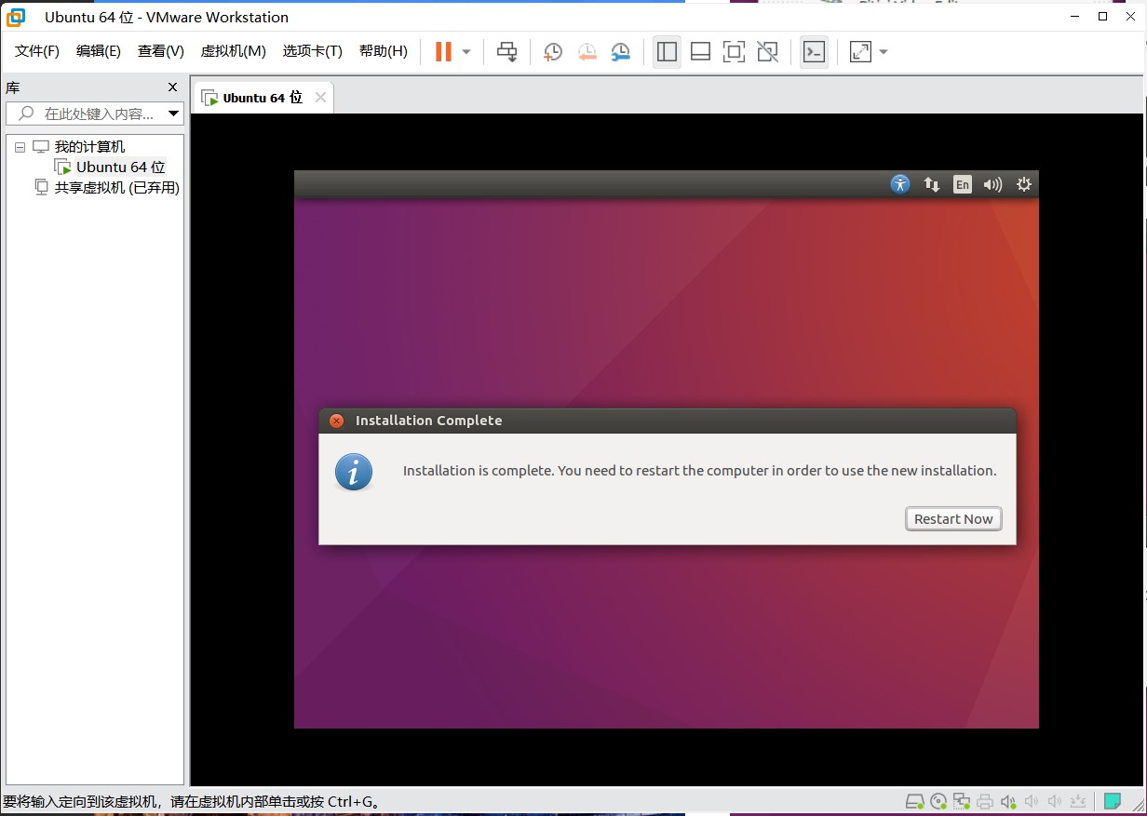
Task: Click the CD/DVD drive status icon
Action: coord(938,801)
